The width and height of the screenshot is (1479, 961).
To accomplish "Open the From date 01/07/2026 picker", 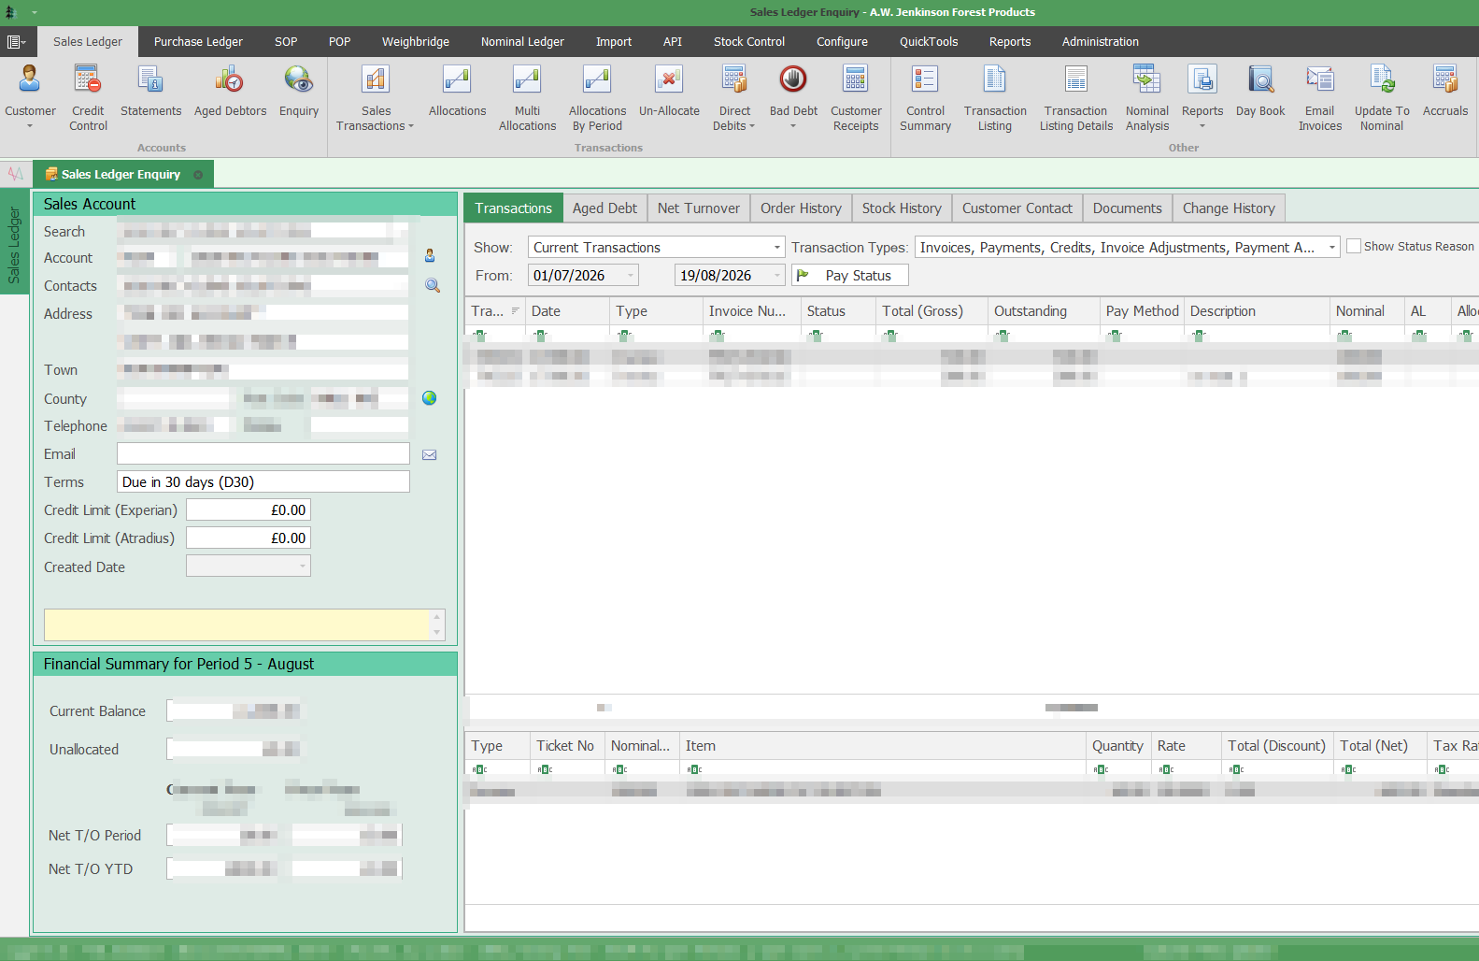I will [632, 276].
